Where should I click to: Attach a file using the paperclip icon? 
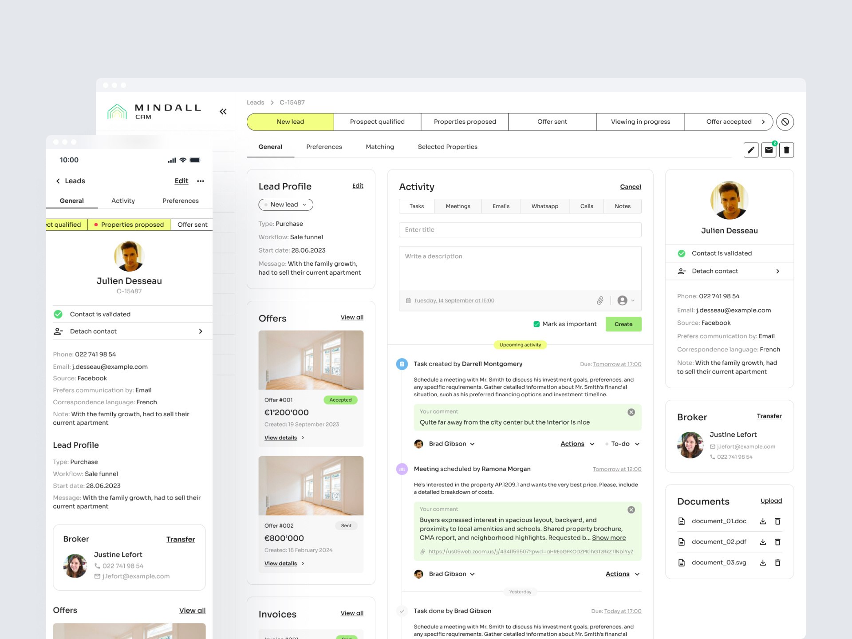tap(600, 300)
